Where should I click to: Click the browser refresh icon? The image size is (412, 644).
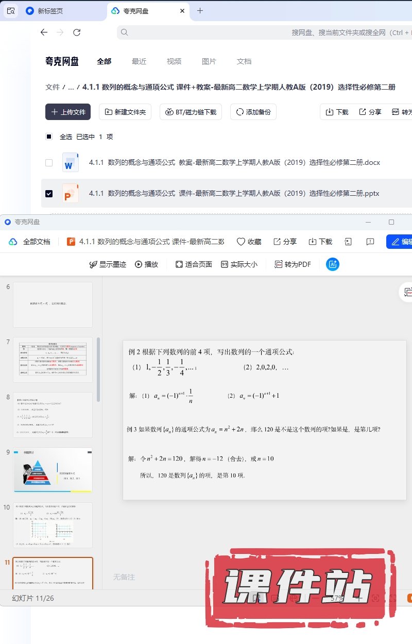(x=77, y=32)
